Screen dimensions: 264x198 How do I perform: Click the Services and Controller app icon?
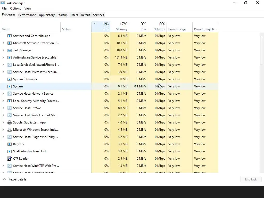pyautogui.click(x=10, y=36)
